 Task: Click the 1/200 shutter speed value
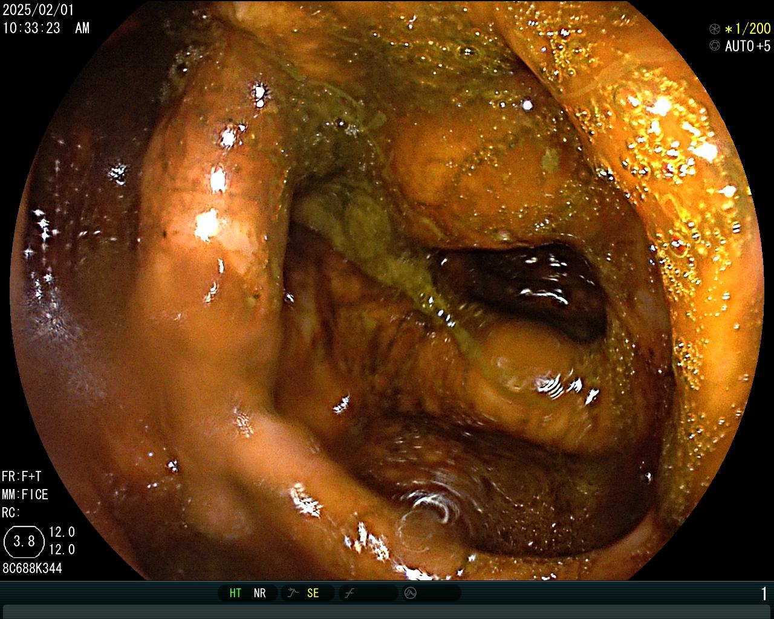point(748,28)
